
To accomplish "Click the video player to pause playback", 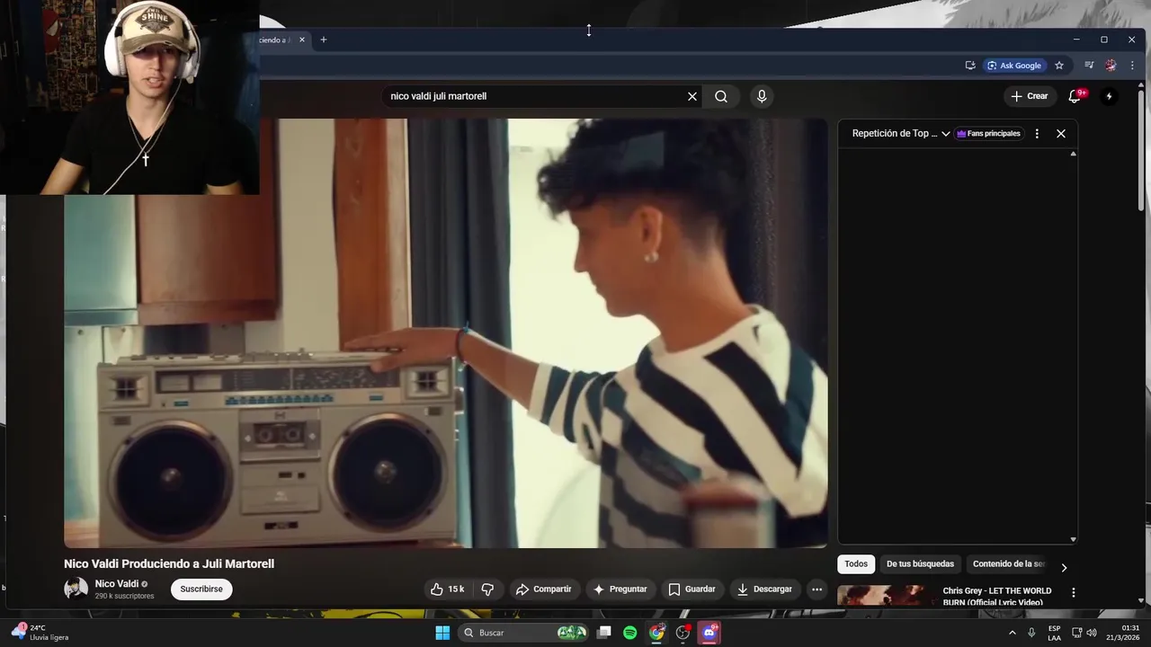I will coord(446,332).
